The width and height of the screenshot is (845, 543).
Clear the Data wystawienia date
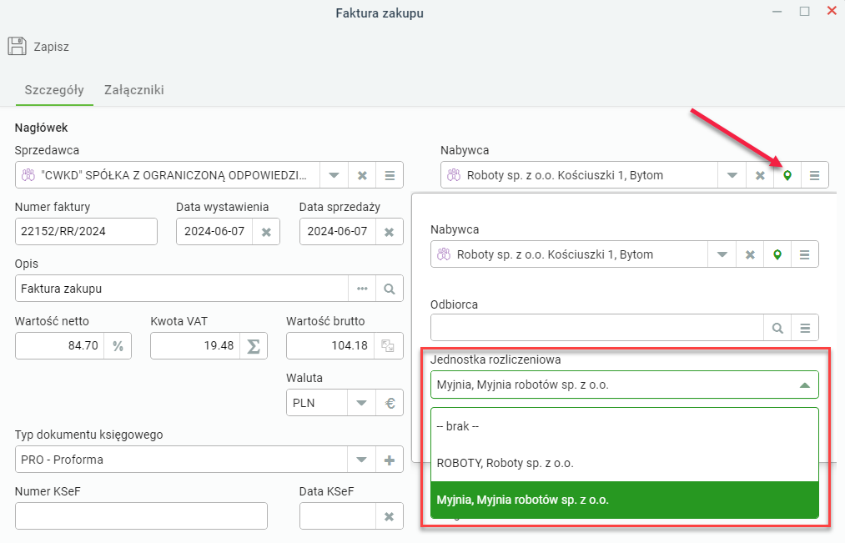[266, 232]
